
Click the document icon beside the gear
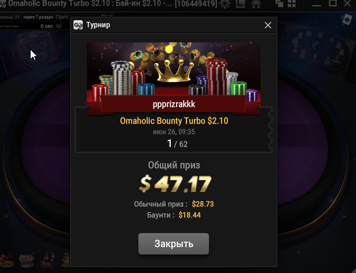(240, 3)
